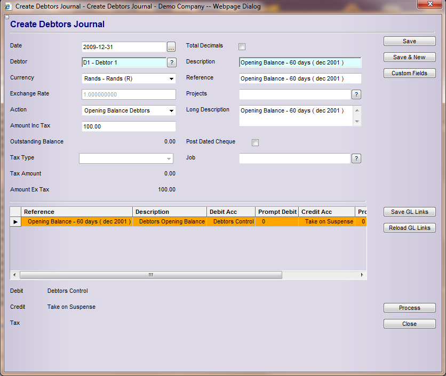
Task: Open the Projects lookup help button
Action: [356, 94]
